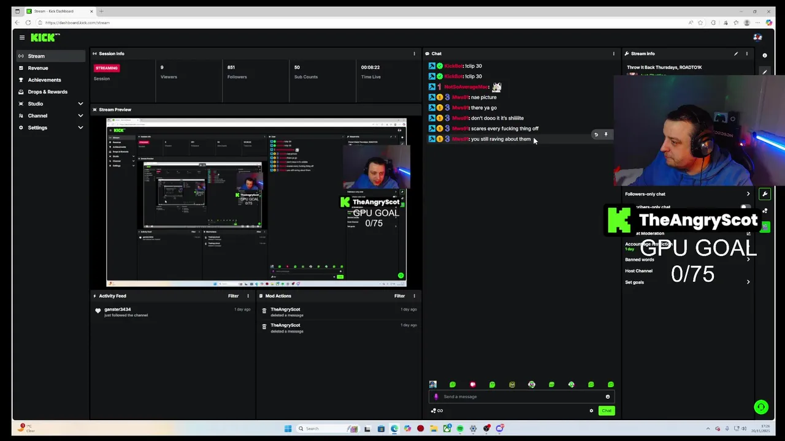Click the STREAMING status badge
The width and height of the screenshot is (785, 441).
click(106, 68)
